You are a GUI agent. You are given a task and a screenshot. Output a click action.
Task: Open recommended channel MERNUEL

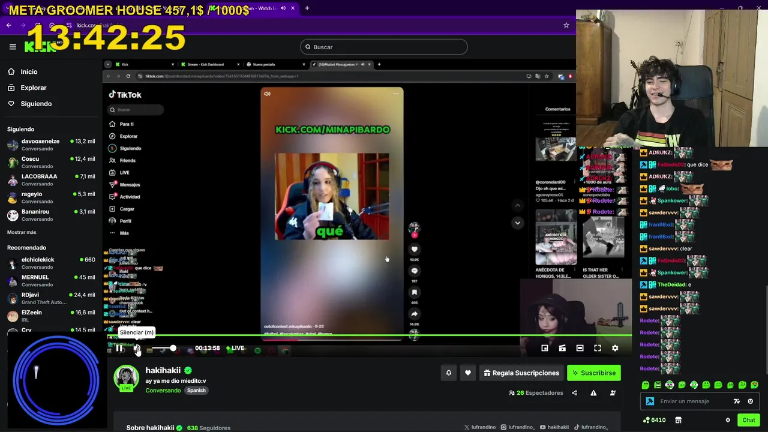pyautogui.click(x=51, y=280)
